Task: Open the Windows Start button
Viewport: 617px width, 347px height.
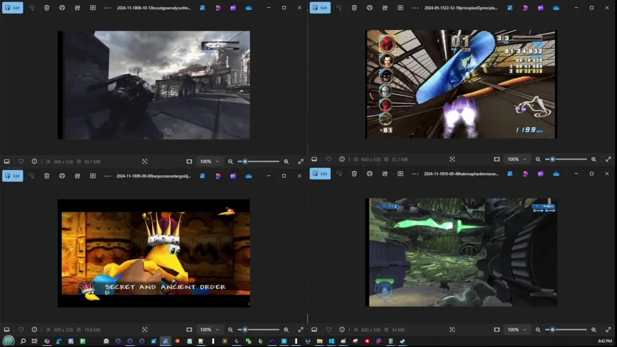Action: tap(9, 341)
